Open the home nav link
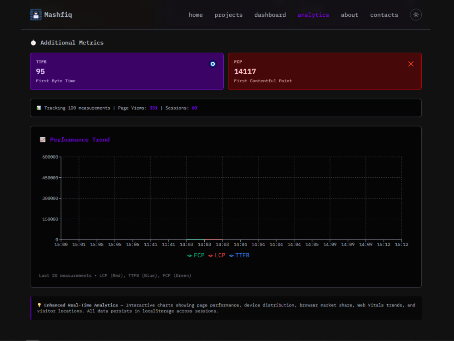 click(196, 15)
